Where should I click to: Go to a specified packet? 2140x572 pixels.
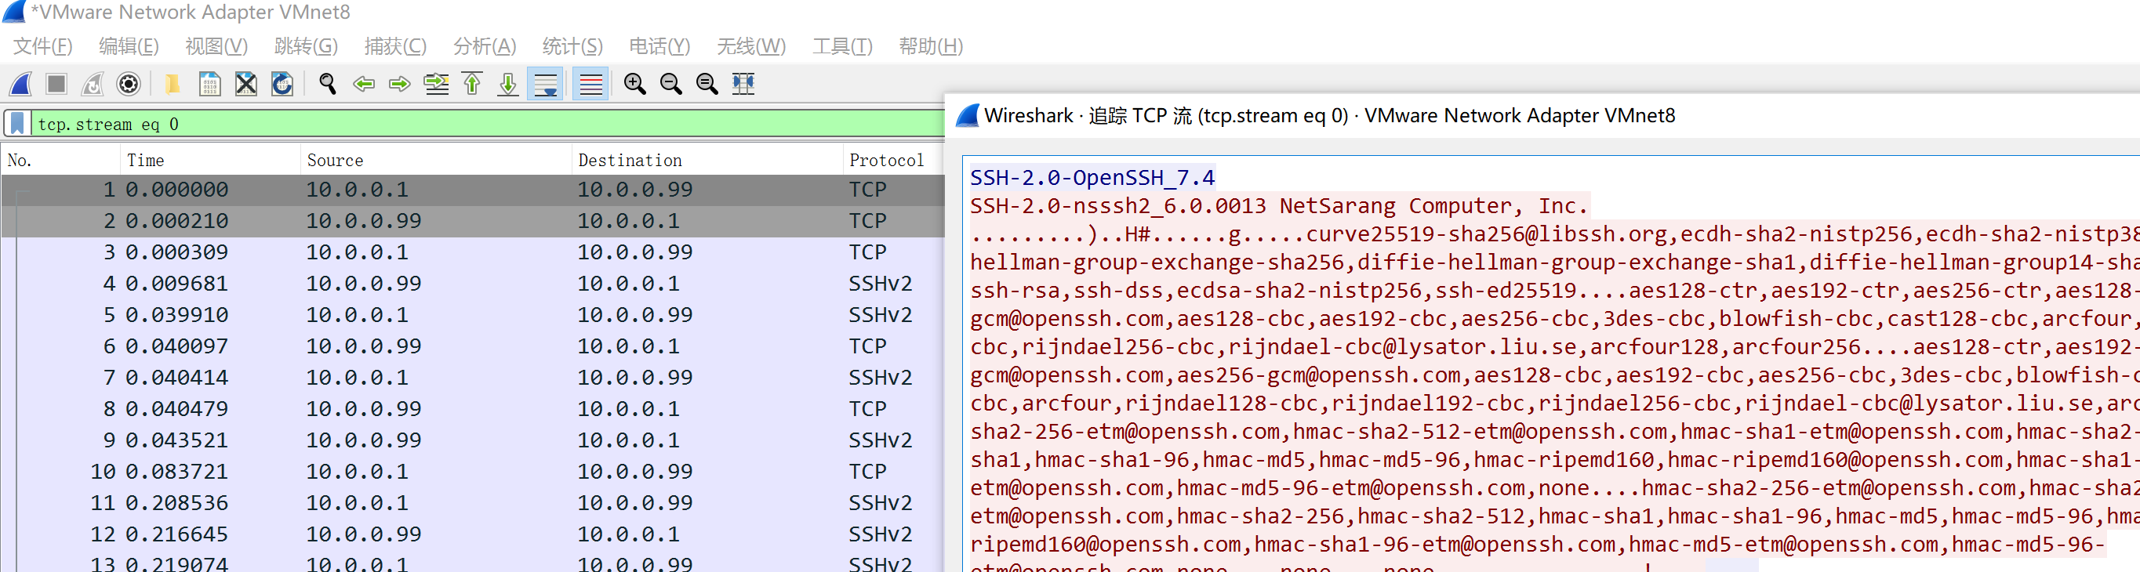[x=436, y=84]
